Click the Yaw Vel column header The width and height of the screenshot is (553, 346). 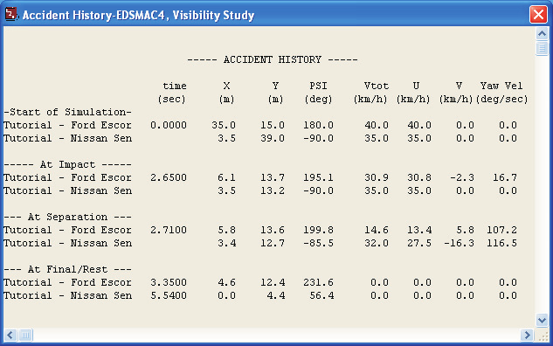[x=501, y=86]
